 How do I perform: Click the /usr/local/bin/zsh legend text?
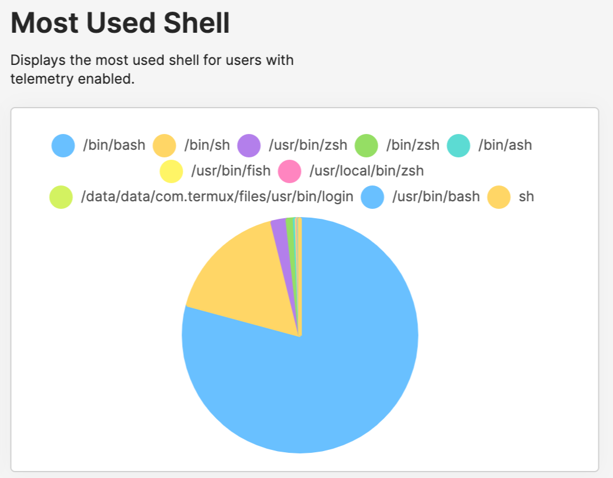367,171
